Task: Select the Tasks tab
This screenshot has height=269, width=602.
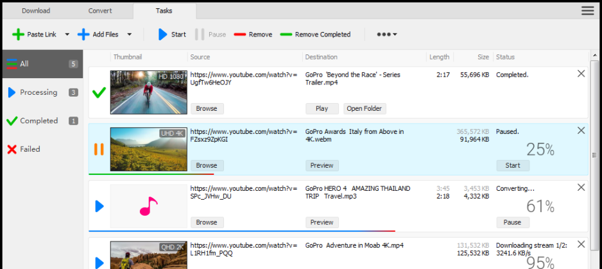Action: coord(164,11)
